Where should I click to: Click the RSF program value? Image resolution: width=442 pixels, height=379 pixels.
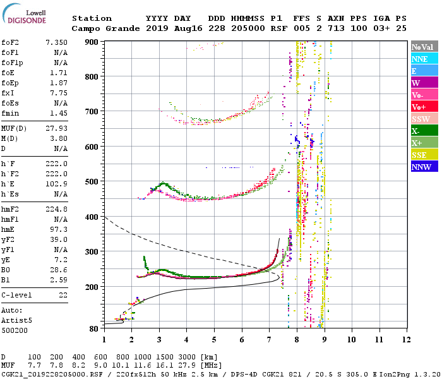pos(279,28)
